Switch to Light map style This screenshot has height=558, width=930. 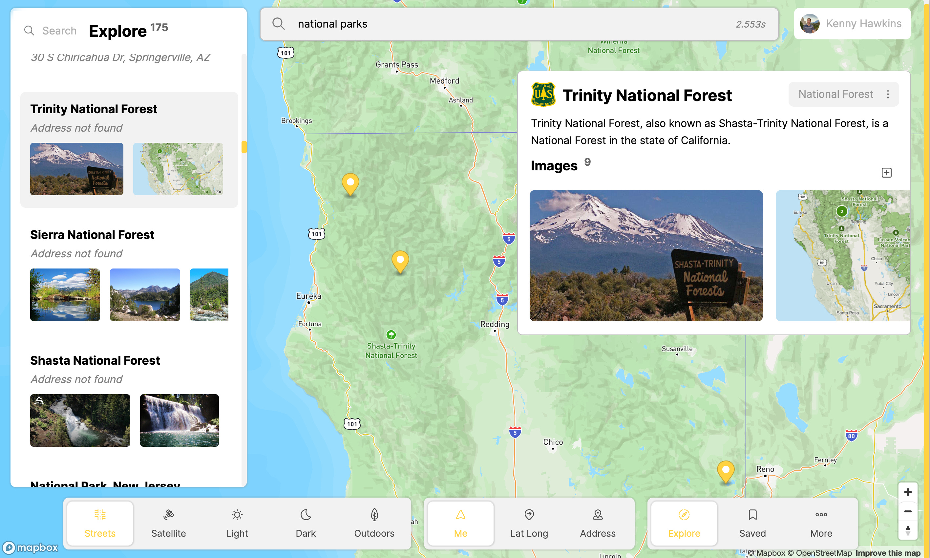(237, 523)
